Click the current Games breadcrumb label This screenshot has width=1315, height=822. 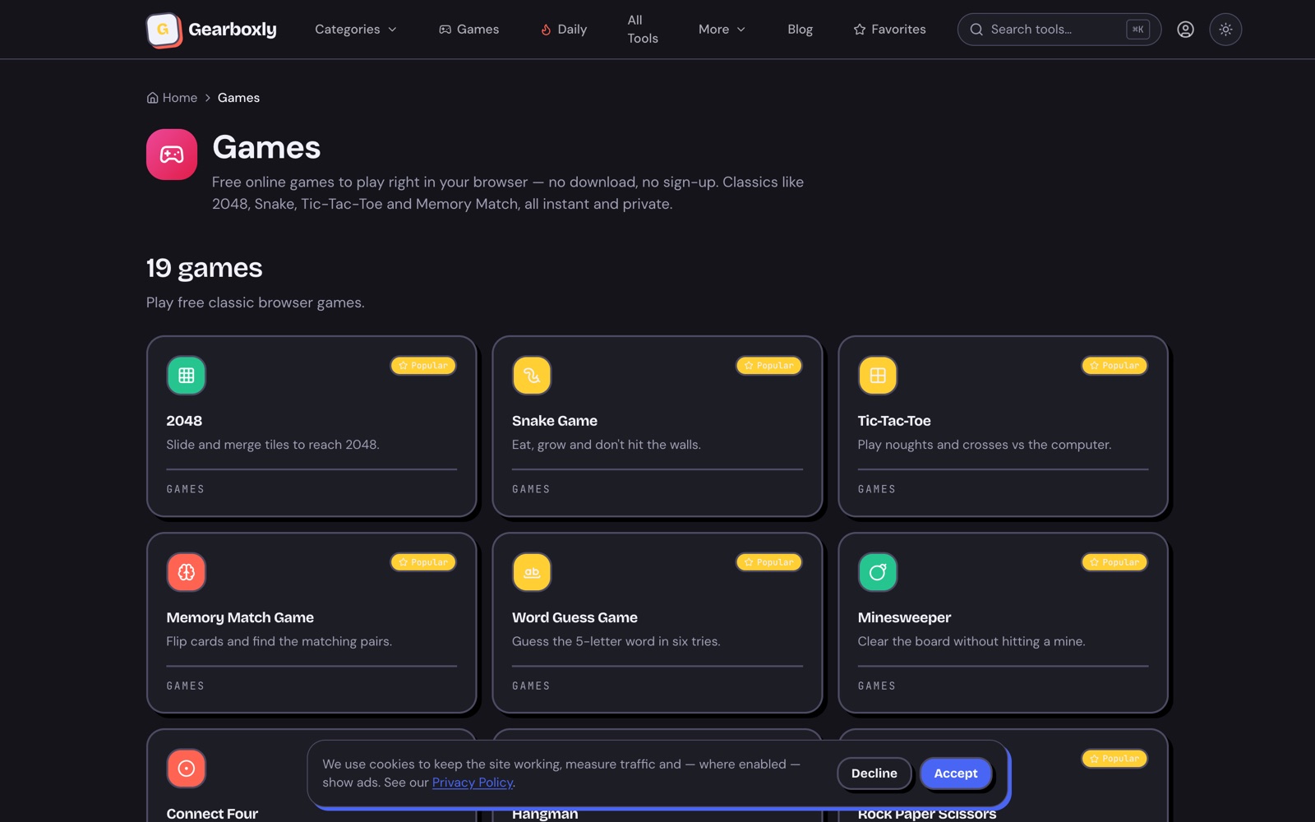tap(238, 98)
